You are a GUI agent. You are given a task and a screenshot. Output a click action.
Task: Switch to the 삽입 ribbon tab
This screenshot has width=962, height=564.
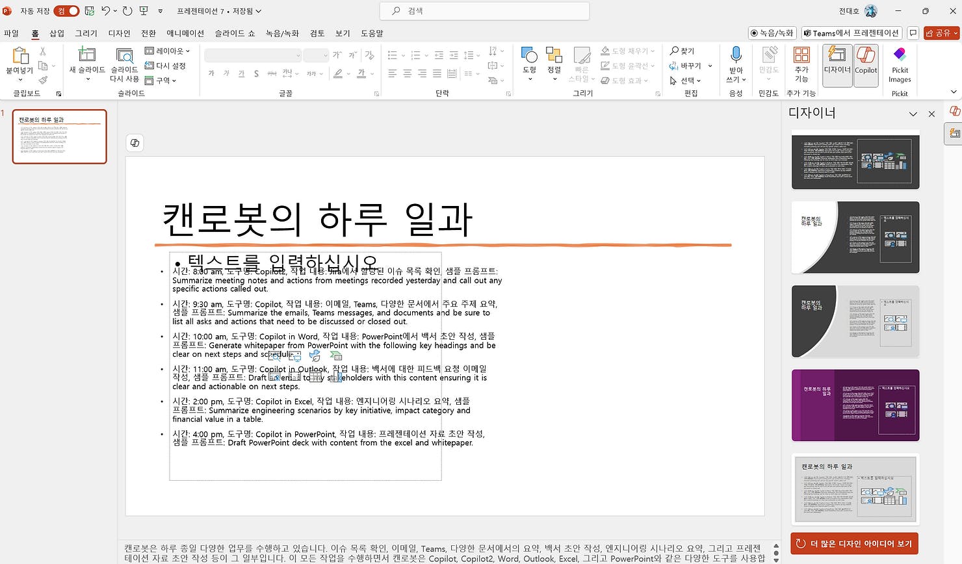(56, 33)
